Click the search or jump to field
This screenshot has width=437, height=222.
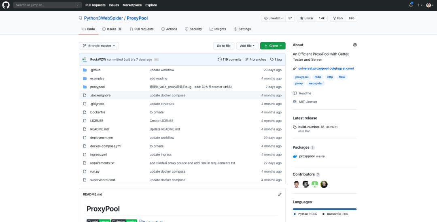(47, 5)
